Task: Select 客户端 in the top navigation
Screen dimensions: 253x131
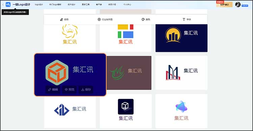Action: 99,4
